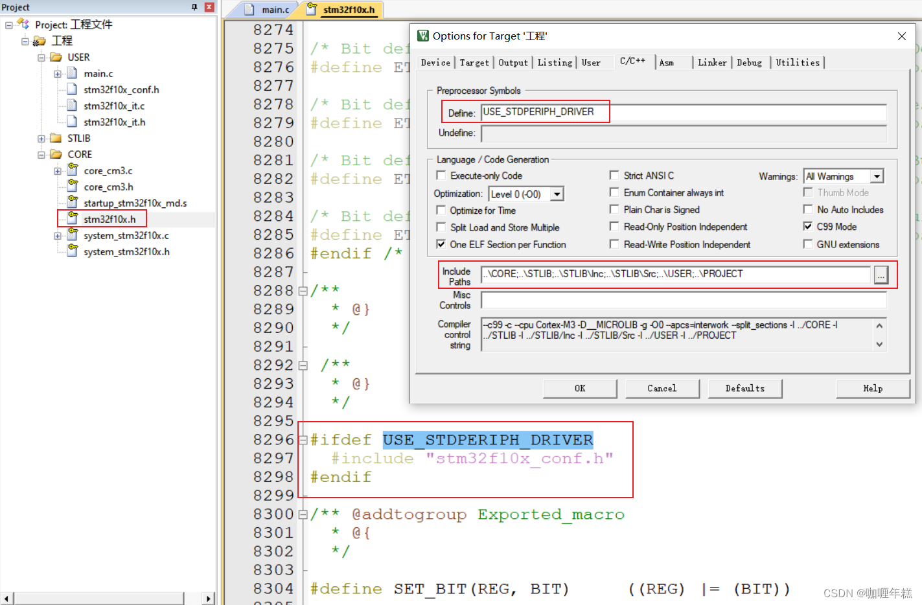Open Include Paths browser via the ... button
The height and width of the screenshot is (605, 922).
[x=881, y=275]
